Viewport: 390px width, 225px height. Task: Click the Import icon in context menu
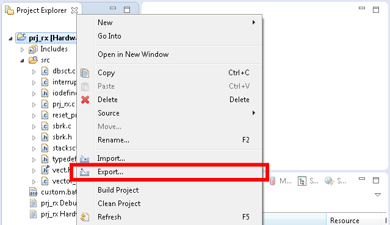point(85,158)
